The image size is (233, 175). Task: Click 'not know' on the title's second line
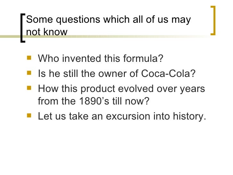pyautogui.click(x=47, y=32)
